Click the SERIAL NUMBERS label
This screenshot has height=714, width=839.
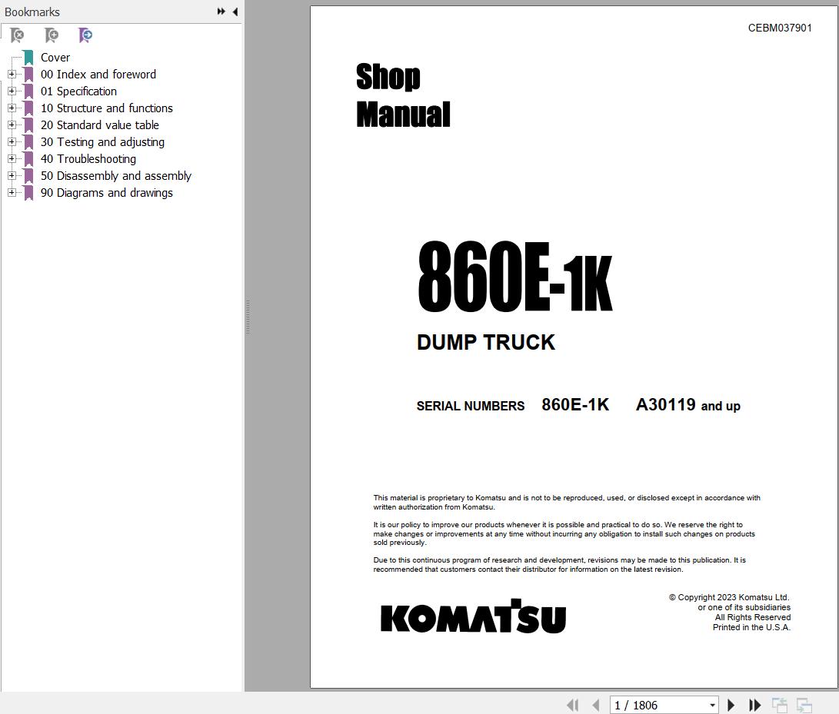pyautogui.click(x=471, y=406)
